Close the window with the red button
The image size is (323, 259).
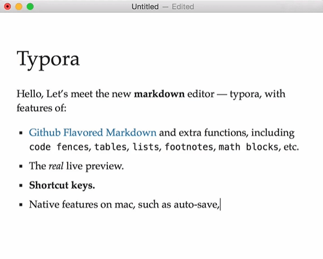click(8, 6)
